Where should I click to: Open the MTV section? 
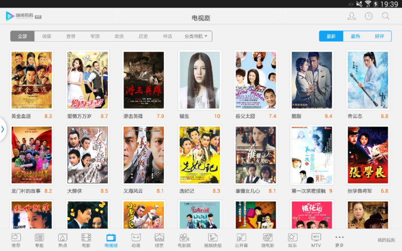(316, 240)
